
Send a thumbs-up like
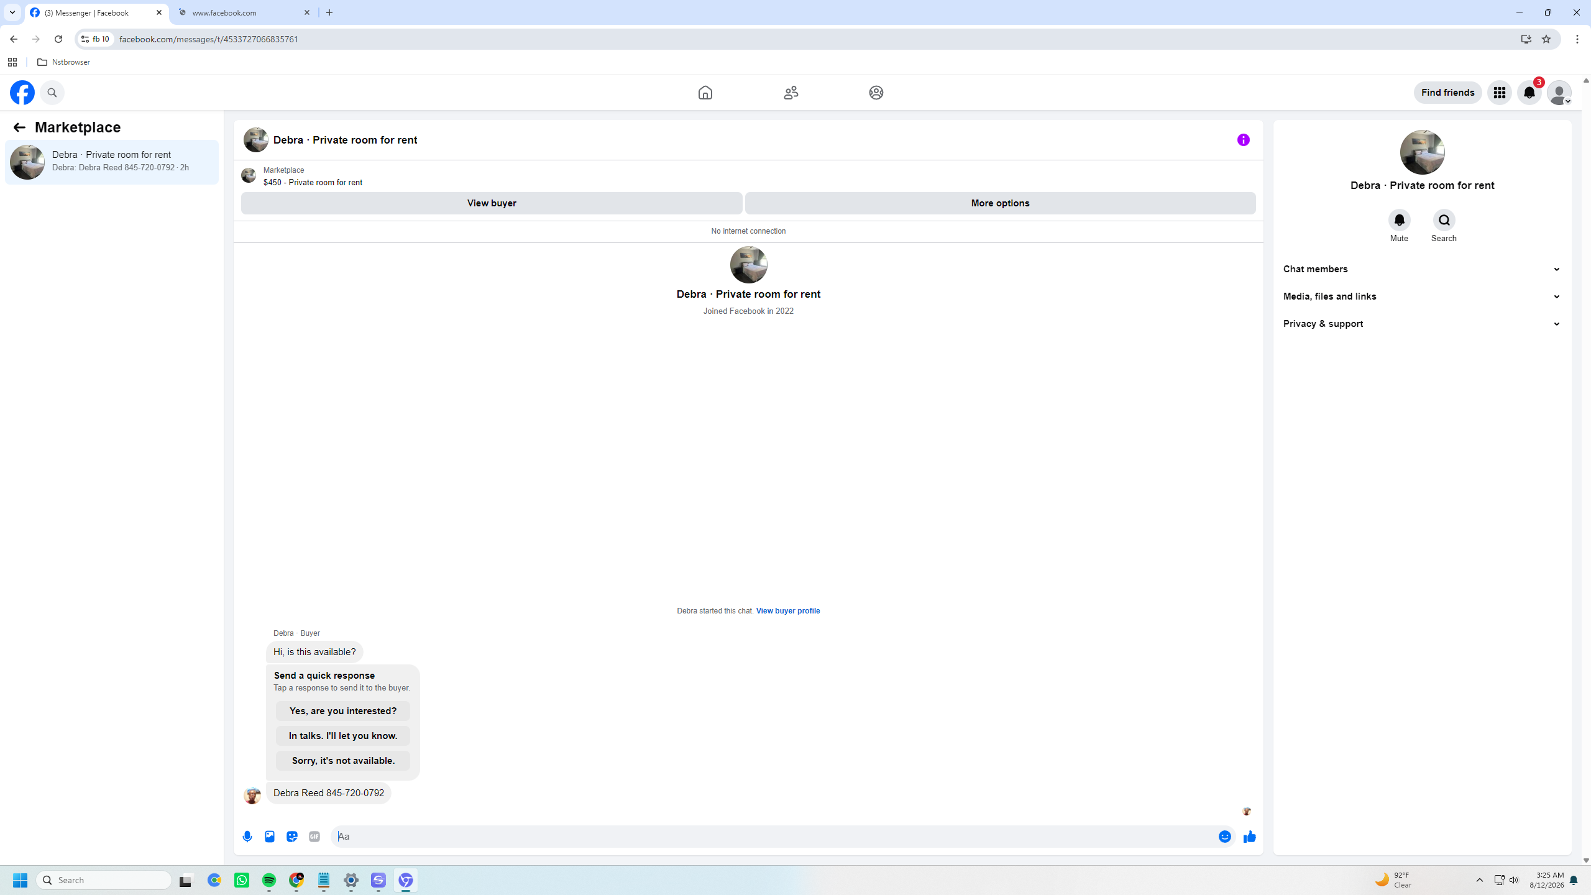click(x=1249, y=837)
